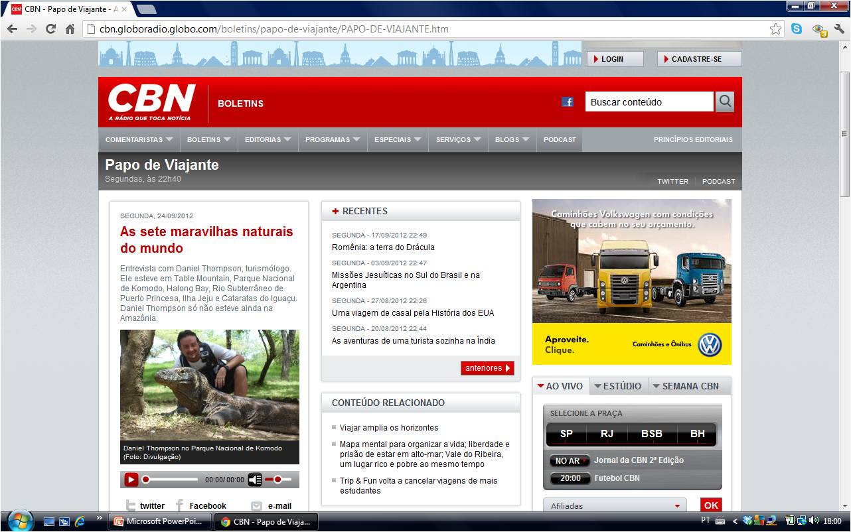Screen dimensions: 851x532
Task: Reload the page with the refresh icon
Action: [50, 29]
